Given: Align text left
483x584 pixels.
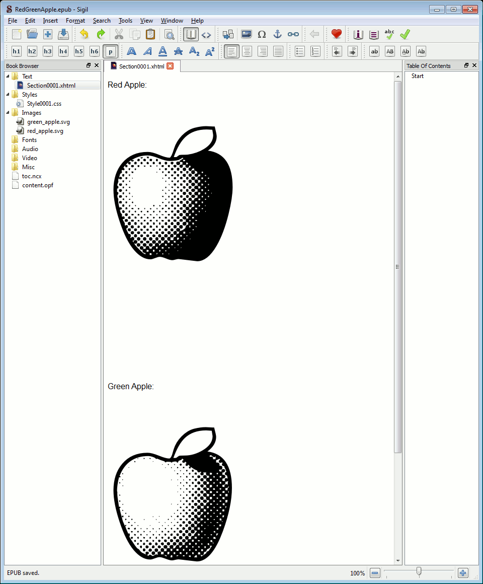Looking at the screenshot, I should 231,51.
